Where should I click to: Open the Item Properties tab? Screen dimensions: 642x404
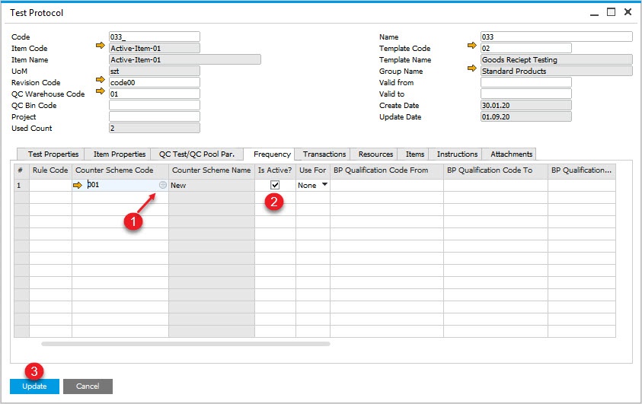(x=119, y=154)
